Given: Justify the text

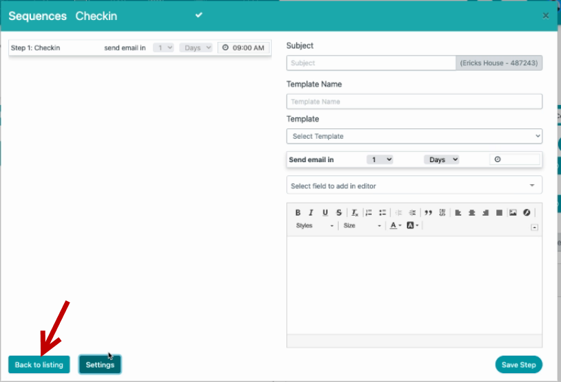Looking at the screenshot, I should pyautogui.click(x=499, y=213).
